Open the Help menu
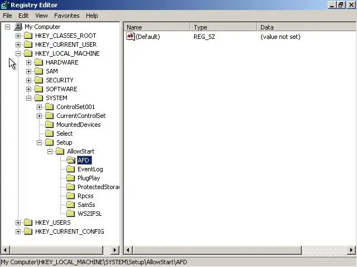This screenshot has height=267, width=357. point(91,16)
